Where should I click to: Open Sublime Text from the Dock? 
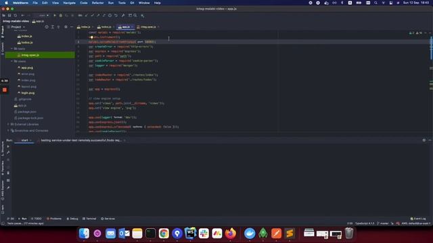(290, 234)
